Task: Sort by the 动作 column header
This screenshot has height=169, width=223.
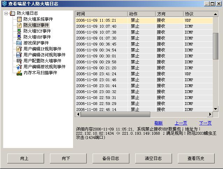Action: pos(141,14)
